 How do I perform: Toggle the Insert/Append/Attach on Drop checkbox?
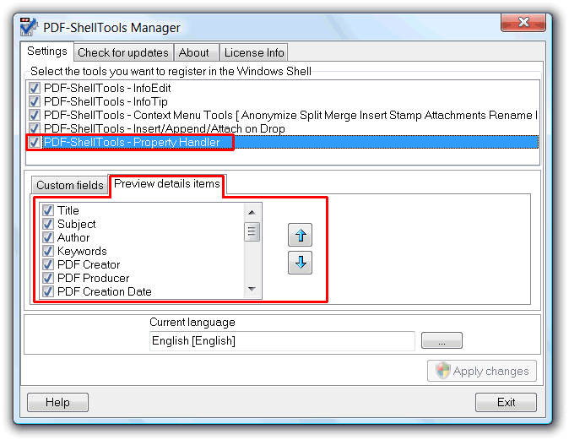point(35,128)
